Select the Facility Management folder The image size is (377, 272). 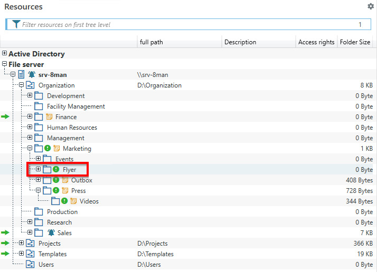point(76,106)
